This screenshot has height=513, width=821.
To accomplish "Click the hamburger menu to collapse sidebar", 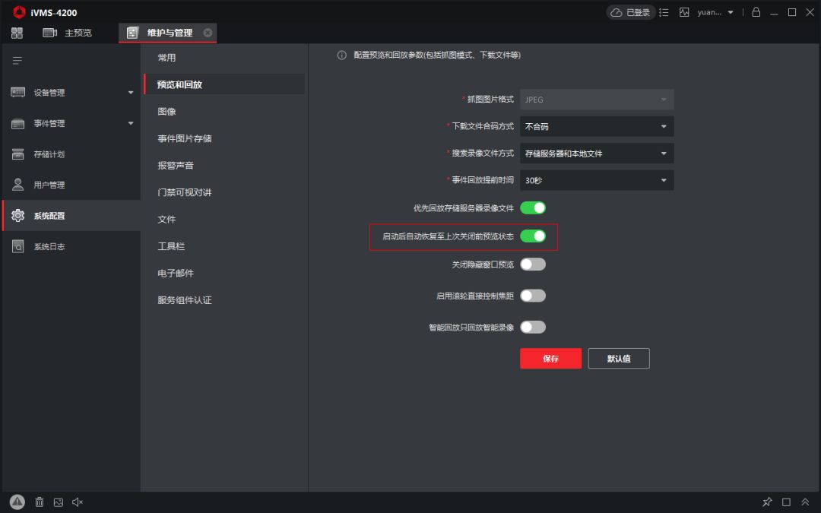I will [17, 60].
